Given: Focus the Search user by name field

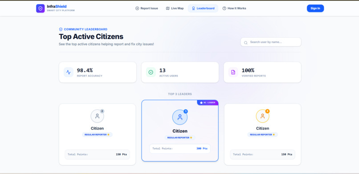Looking at the screenshot, I should [271, 42].
